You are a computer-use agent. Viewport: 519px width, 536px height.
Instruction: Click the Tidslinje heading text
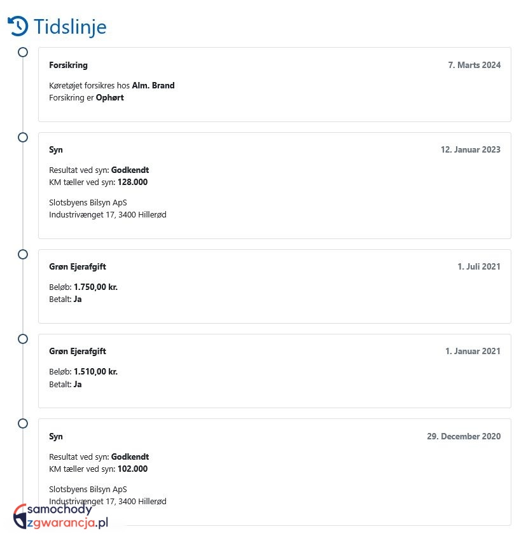point(70,27)
